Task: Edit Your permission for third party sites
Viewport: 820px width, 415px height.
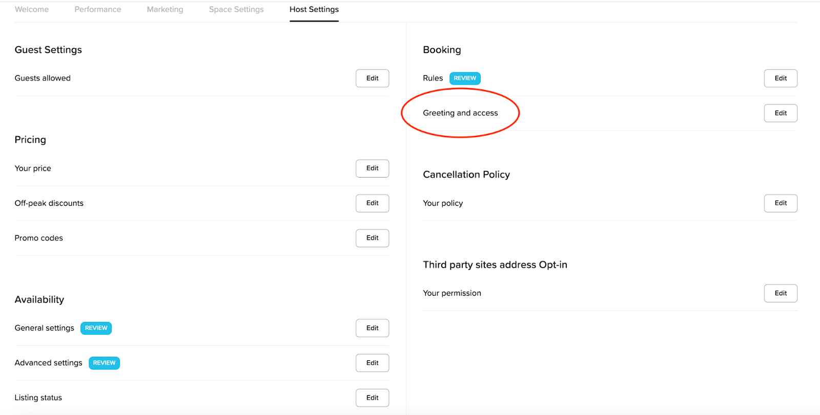Action: pos(781,293)
